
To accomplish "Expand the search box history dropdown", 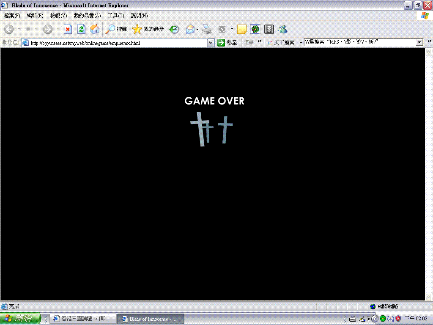I will click(x=419, y=42).
